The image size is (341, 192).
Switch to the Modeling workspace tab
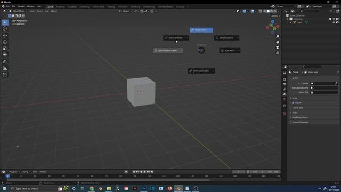(x=60, y=7)
